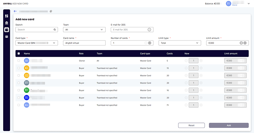Increase New count for 16-cards row
Viewport: 254px width, 133px height.
[201, 90]
